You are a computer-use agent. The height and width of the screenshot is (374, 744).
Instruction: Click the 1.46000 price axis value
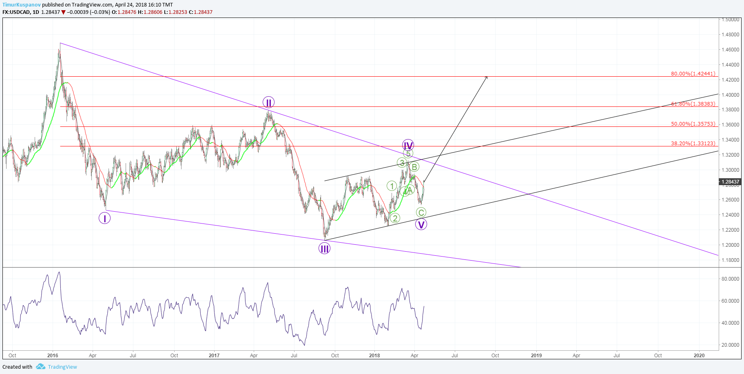(x=730, y=50)
